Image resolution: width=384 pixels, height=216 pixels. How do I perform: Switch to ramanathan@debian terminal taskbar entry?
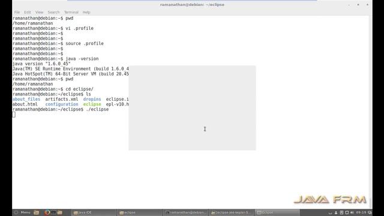(185, 212)
